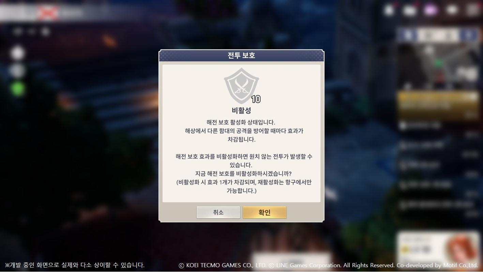Click the gray shield crossed-swords icon
Screen dimensions: 483x272
coord(241,86)
